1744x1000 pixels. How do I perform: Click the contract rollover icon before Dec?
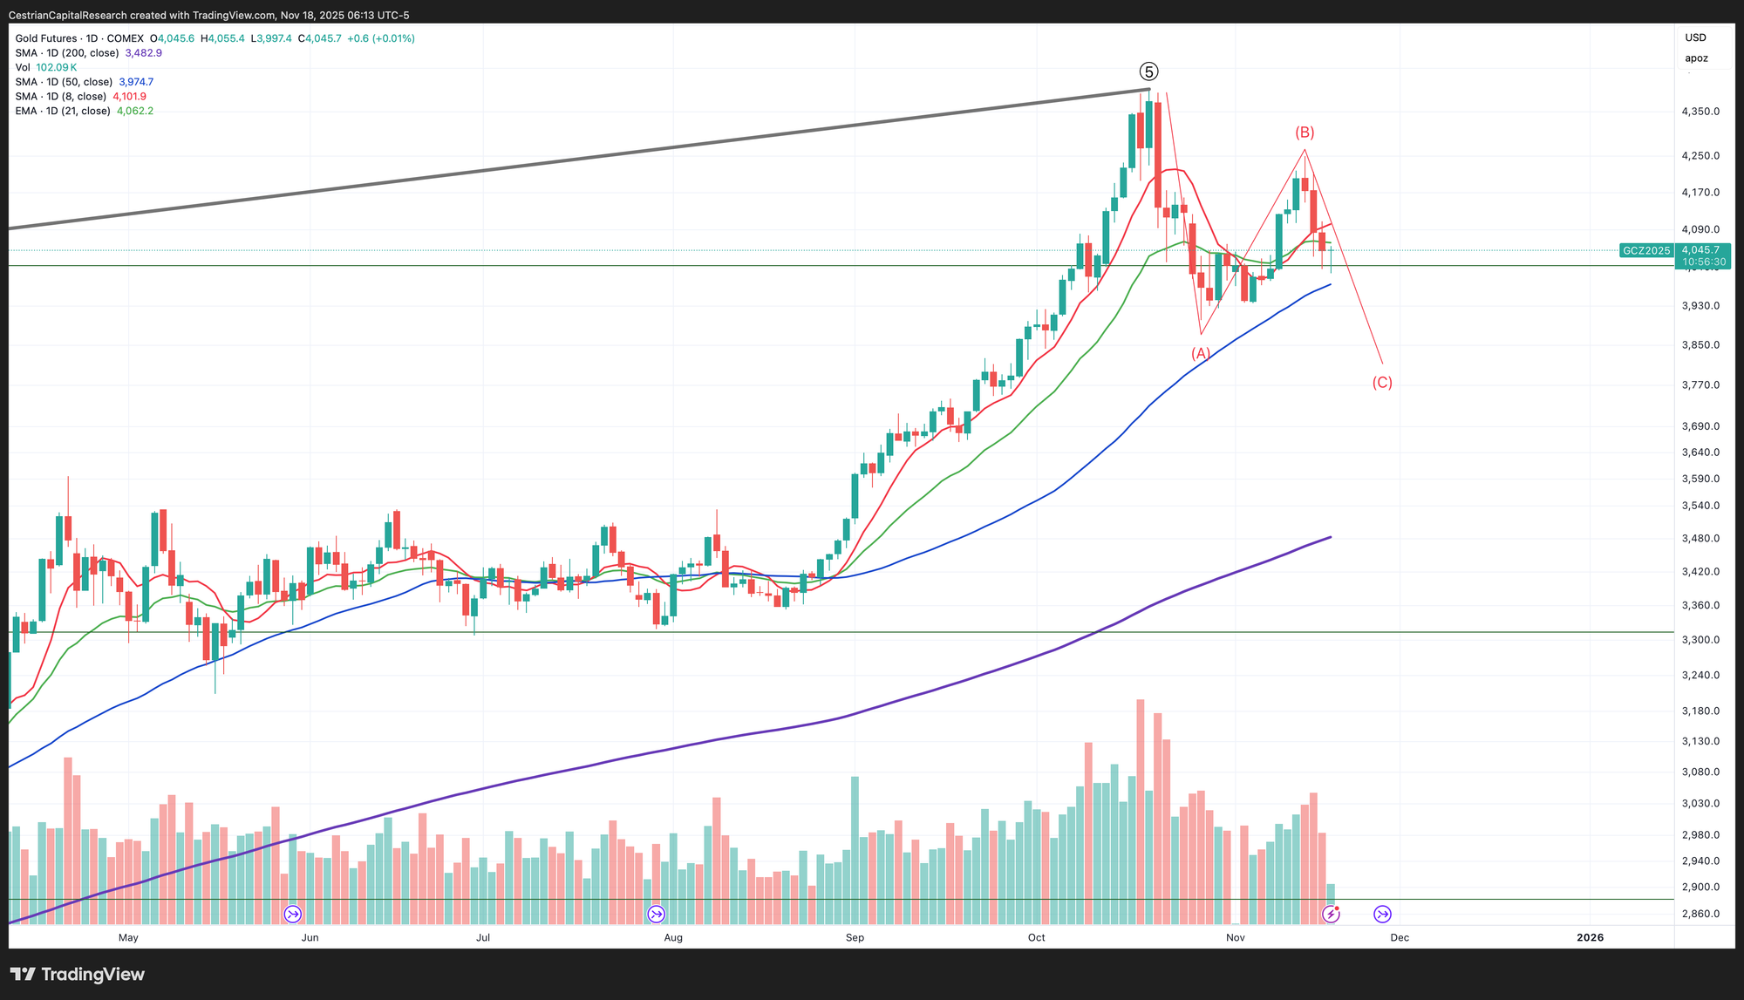1382,914
